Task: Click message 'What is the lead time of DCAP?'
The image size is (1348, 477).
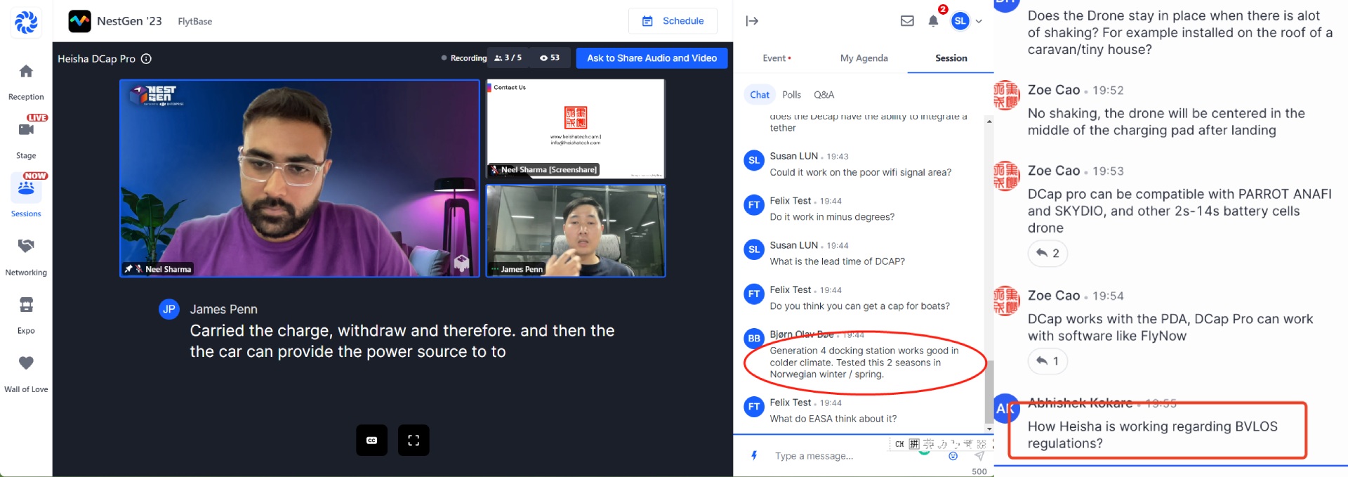Action: coord(837,261)
